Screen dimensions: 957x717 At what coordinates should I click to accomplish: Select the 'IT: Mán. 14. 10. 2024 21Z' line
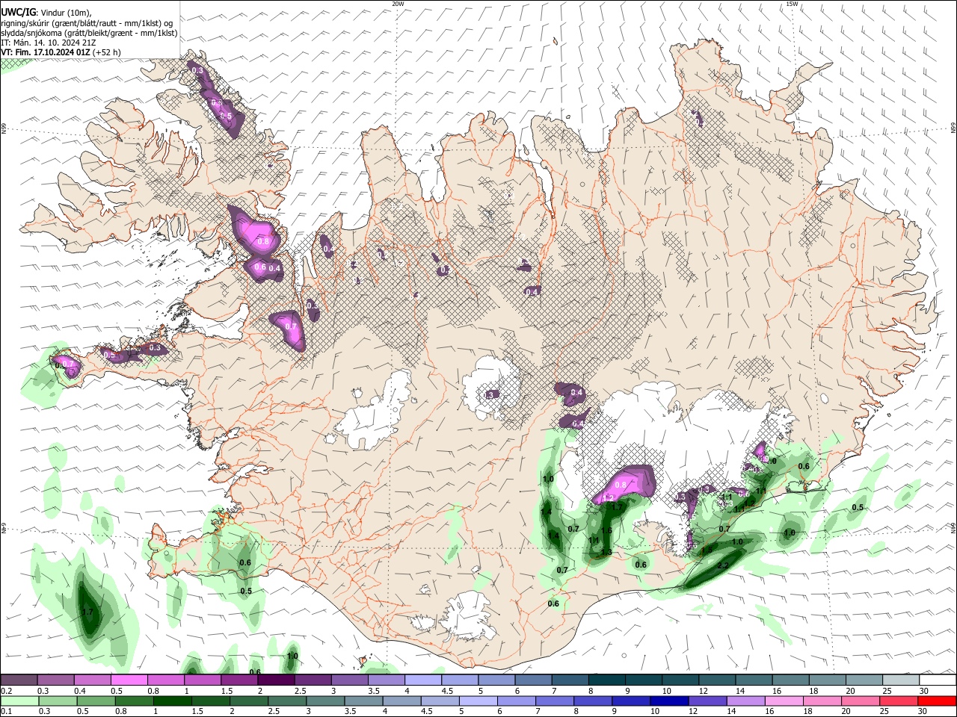49,43
